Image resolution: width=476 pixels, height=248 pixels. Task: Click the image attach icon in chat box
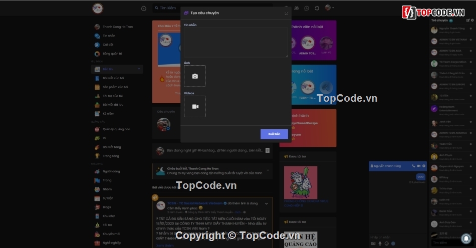tap(373, 243)
